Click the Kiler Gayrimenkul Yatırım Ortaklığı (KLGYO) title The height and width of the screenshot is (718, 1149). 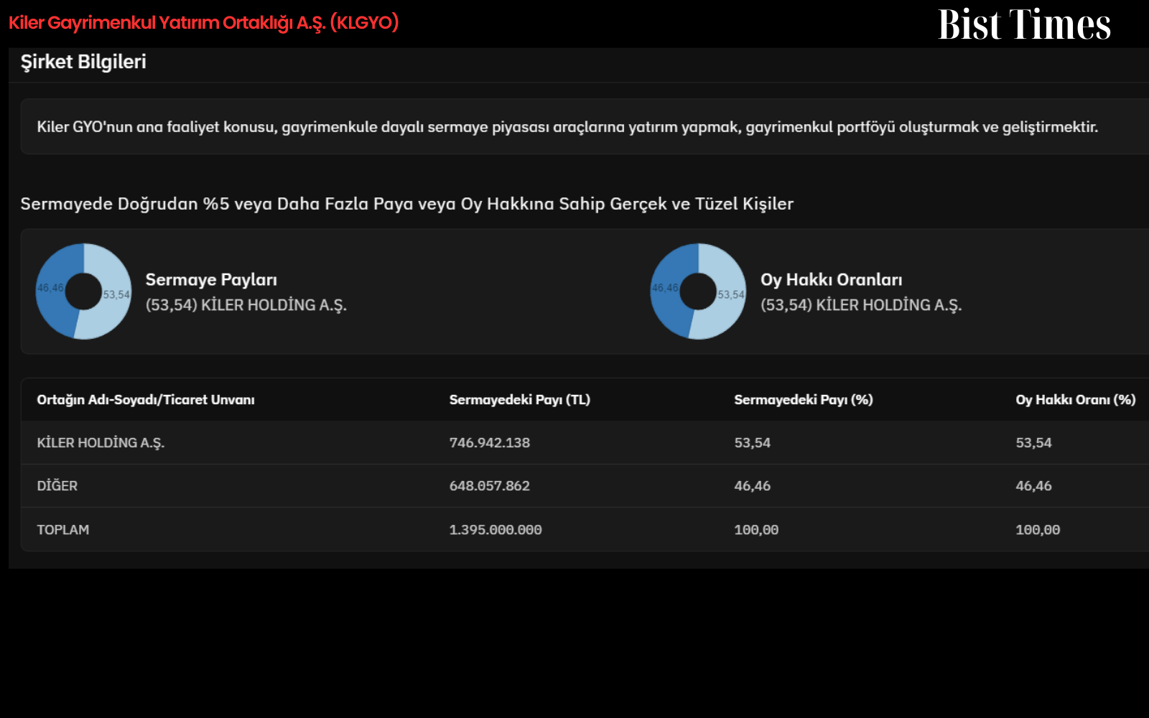tap(203, 23)
